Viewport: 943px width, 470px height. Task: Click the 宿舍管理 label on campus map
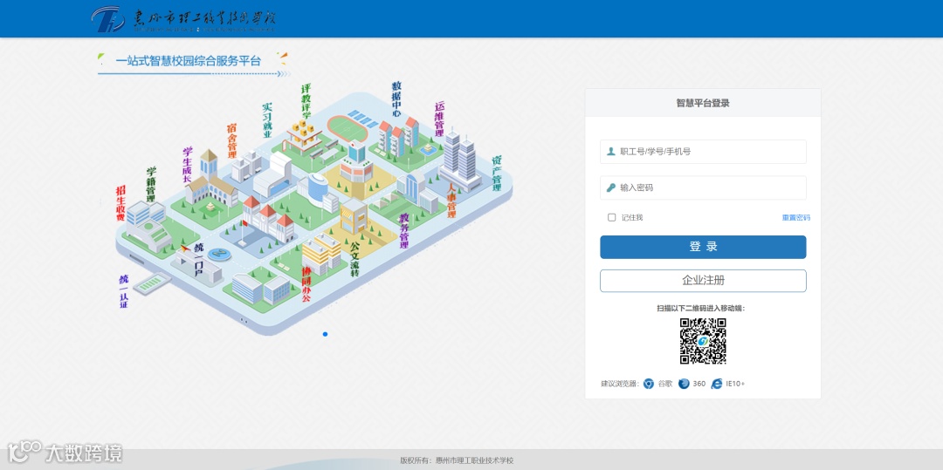(x=231, y=141)
